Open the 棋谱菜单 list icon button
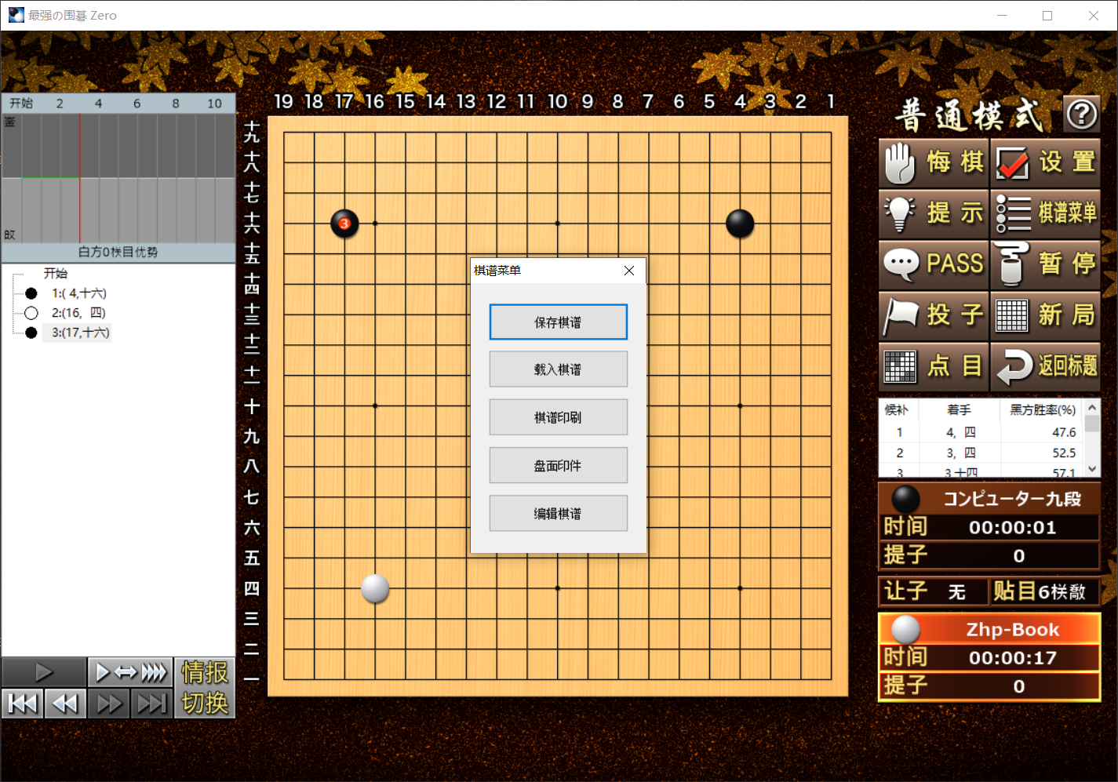This screenshot has height=782, width=1118. point(1045,213)
